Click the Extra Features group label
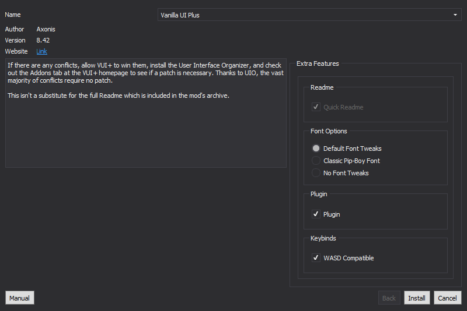The image size is (467, 311). click(x=318, y=63)
